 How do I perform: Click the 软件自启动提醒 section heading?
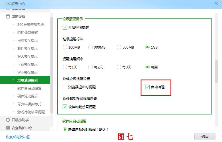(74, 121)
